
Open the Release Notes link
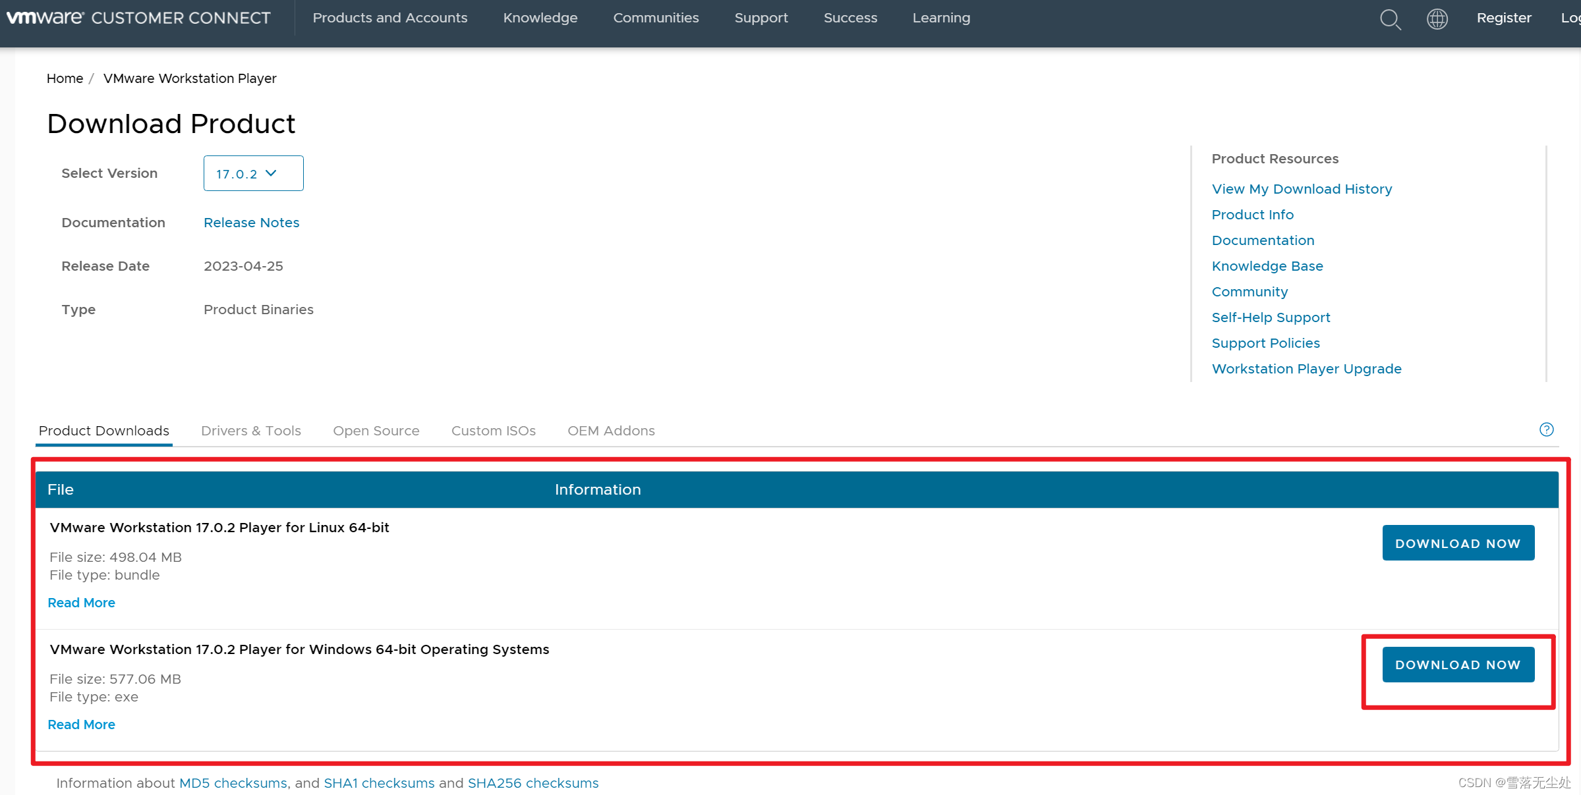(251, 223)
